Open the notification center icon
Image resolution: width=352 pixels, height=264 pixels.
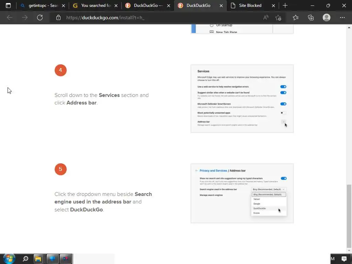click(x=344, y=259)
